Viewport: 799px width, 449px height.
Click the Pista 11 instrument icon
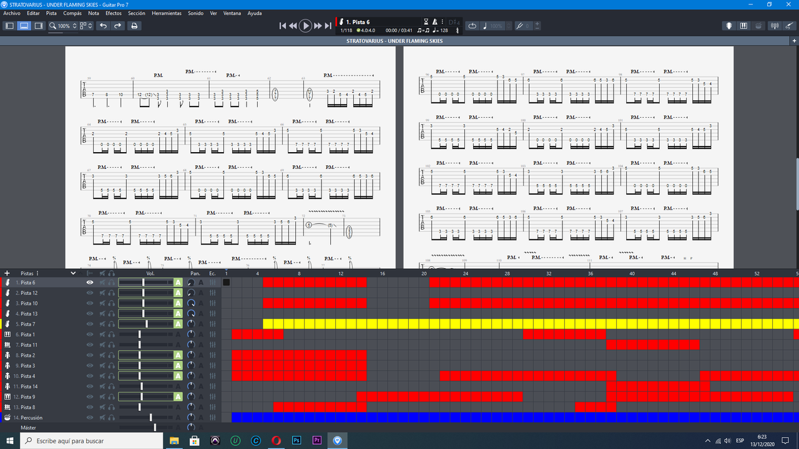click(8, 345)
